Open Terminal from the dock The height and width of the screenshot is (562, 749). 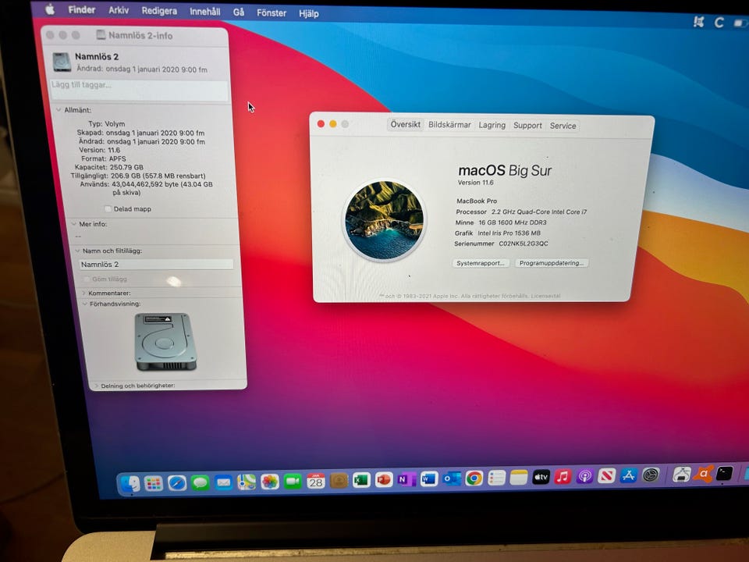(724, 473)
